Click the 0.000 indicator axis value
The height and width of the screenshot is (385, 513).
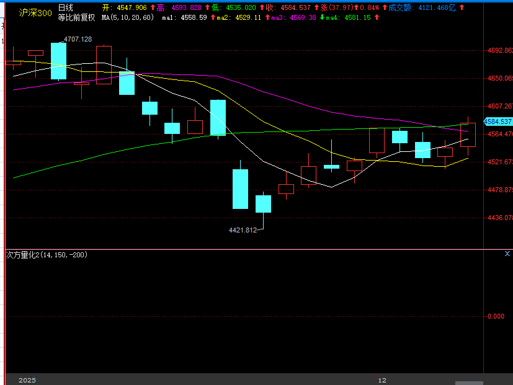[x=496, y=316]
